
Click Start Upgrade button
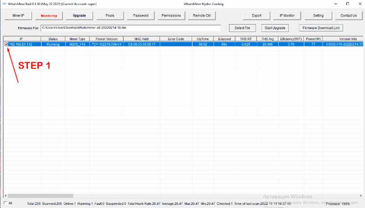275,28
